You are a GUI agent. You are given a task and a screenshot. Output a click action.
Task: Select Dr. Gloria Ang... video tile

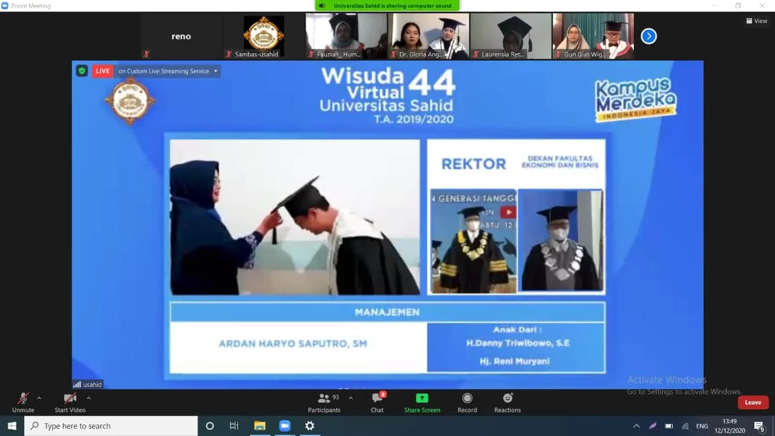429,36
